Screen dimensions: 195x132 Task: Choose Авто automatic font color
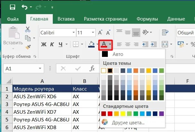(x=133, y=54)
